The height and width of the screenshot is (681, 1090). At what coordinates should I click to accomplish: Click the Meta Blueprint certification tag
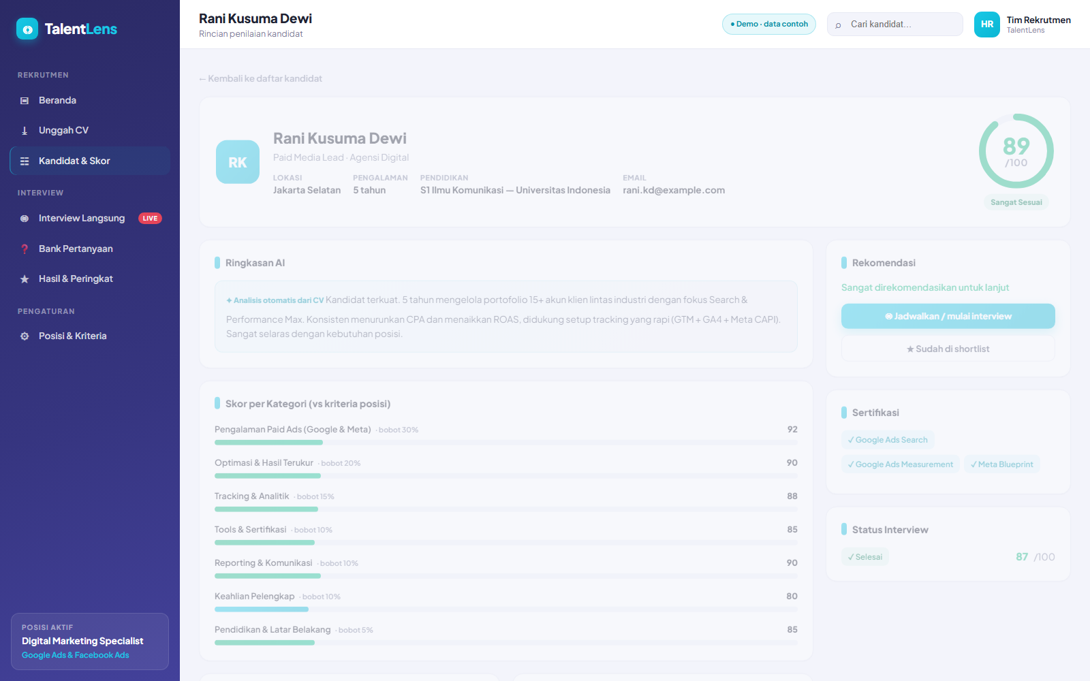pyautogui.click(x=1002, y=464)
